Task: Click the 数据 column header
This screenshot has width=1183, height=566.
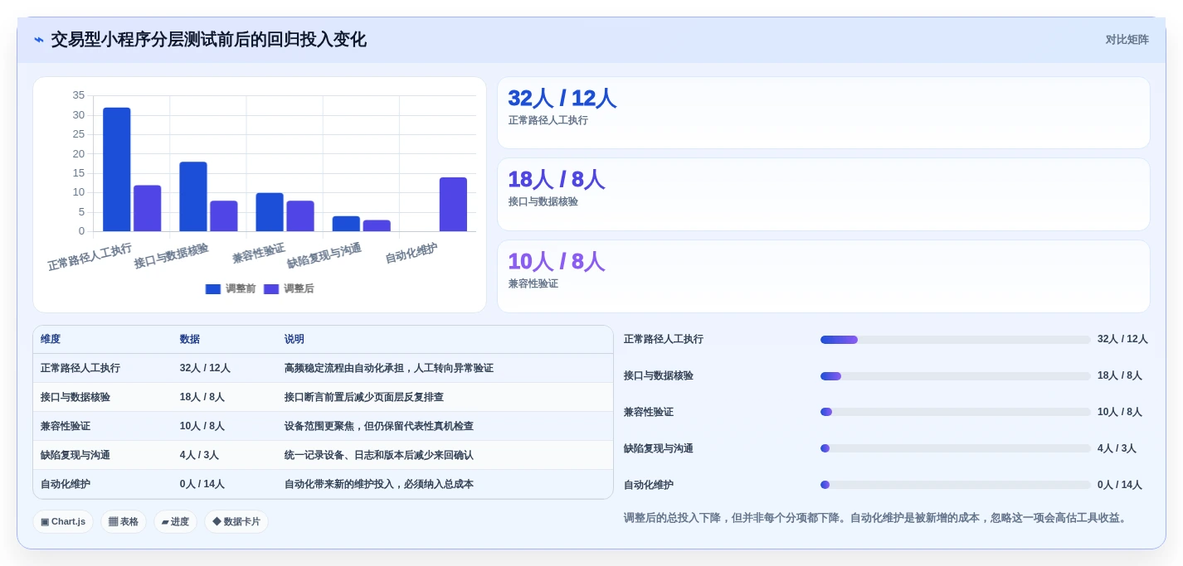Action: point(190,339)
